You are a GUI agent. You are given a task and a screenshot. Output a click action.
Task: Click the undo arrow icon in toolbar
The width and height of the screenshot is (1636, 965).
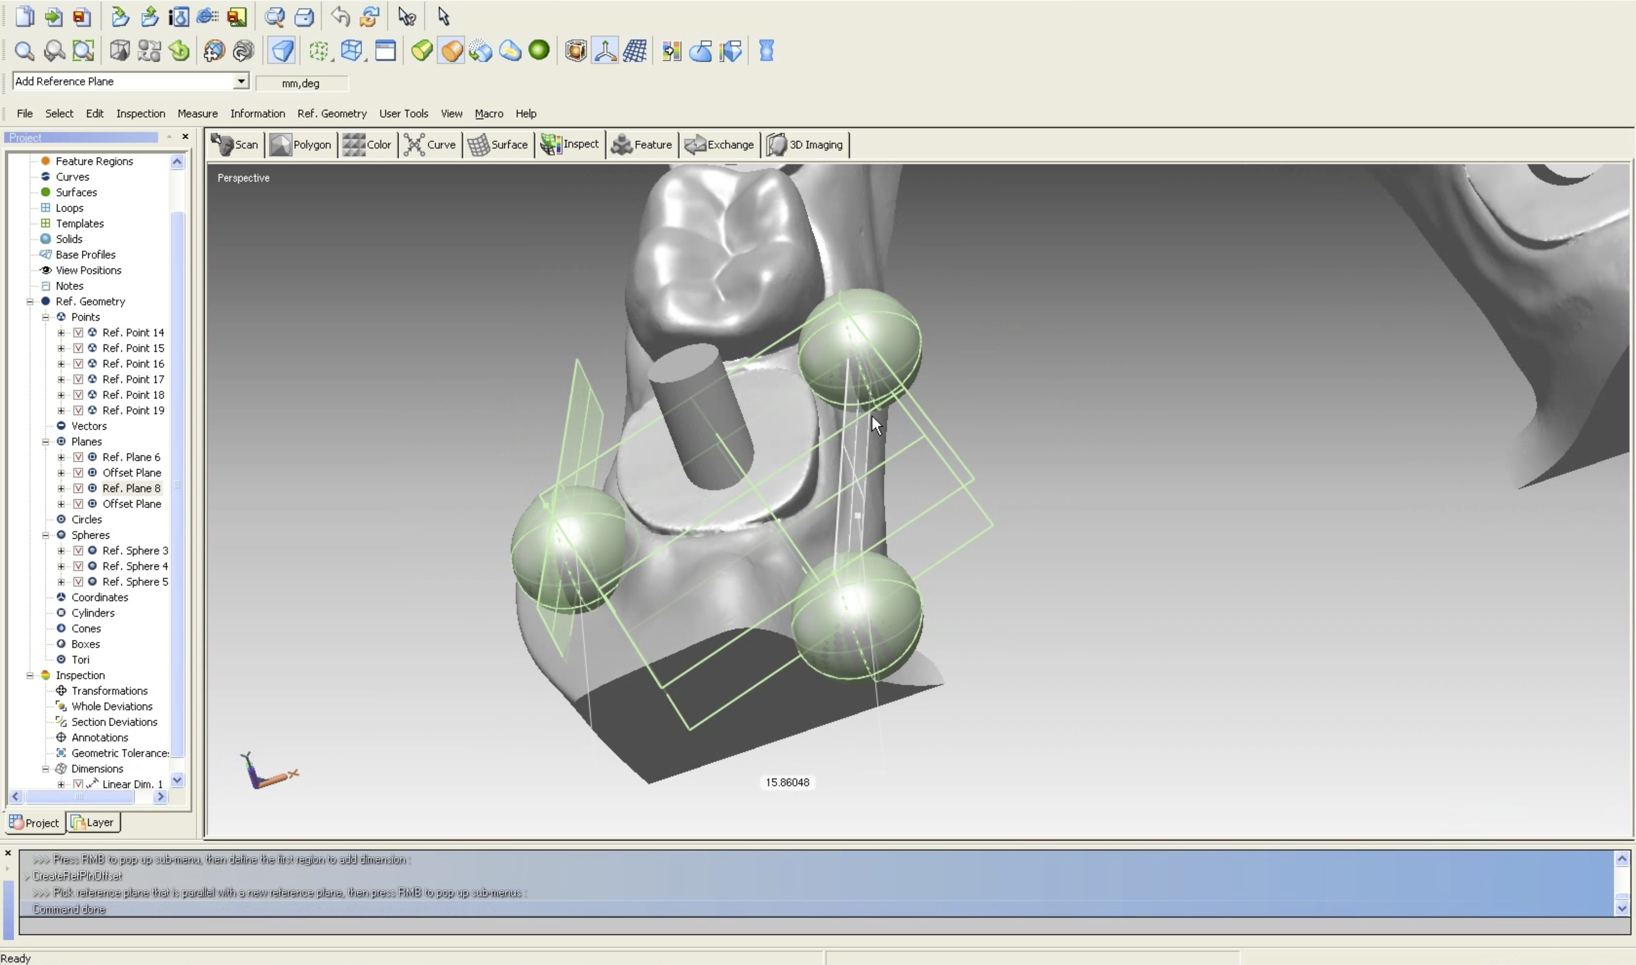click(340, 16)
